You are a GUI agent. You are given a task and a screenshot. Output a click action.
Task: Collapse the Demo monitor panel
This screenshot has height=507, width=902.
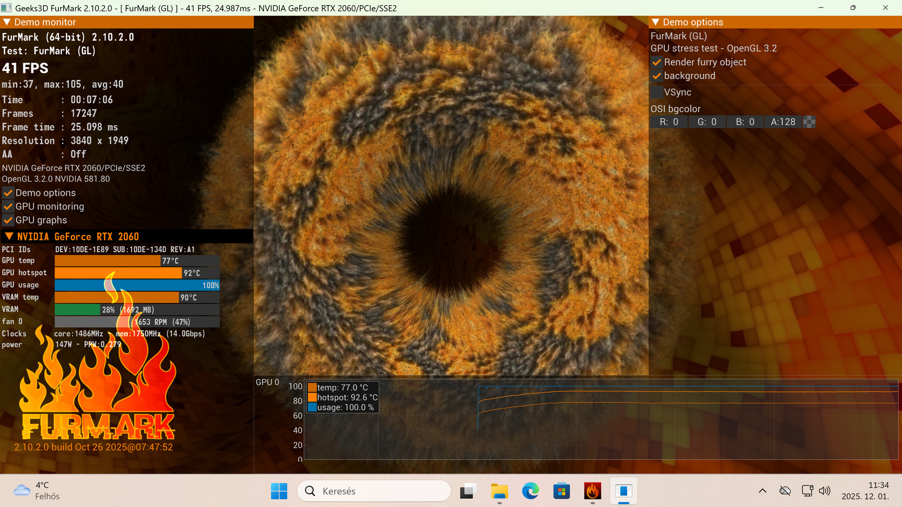[x=7, y=22]
